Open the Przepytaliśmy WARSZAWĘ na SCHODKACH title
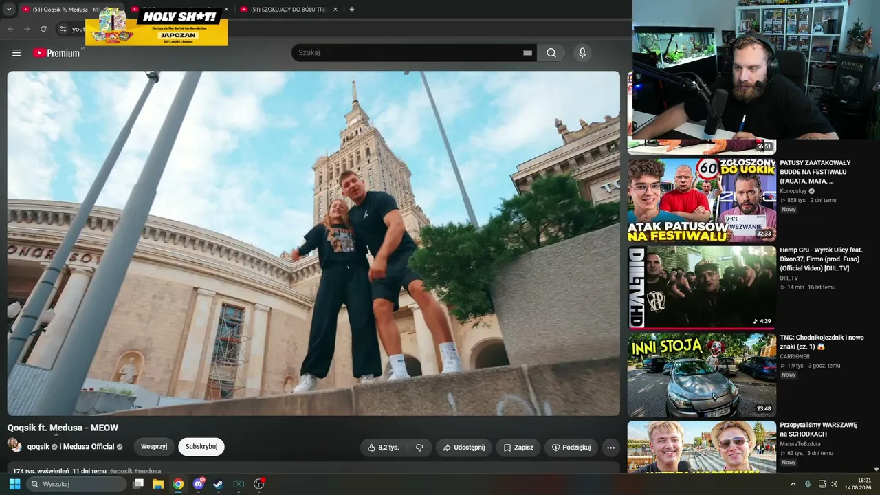This screenshot has width=880, height=495. [818, 430]
